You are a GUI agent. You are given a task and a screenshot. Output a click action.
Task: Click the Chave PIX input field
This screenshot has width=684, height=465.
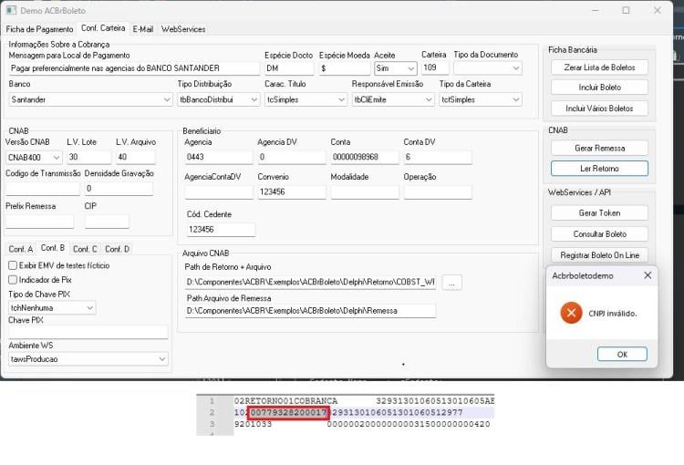coord(88,333)
